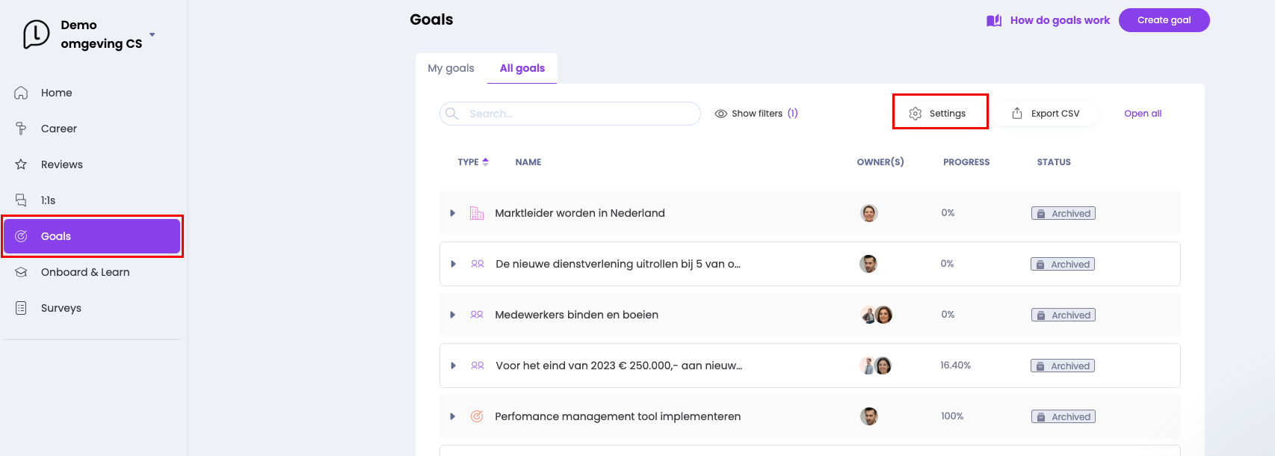This screenshot has width=1275, height=456.
Task: Open goals Settings gear
Action: 916,114
